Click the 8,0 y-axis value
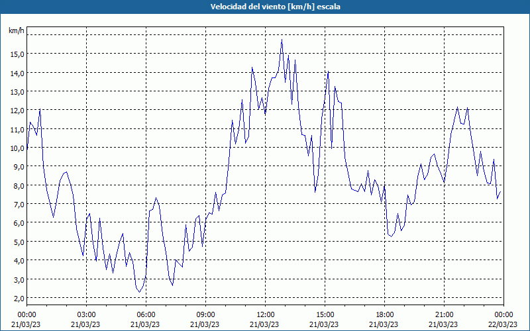 coord(19,186)
